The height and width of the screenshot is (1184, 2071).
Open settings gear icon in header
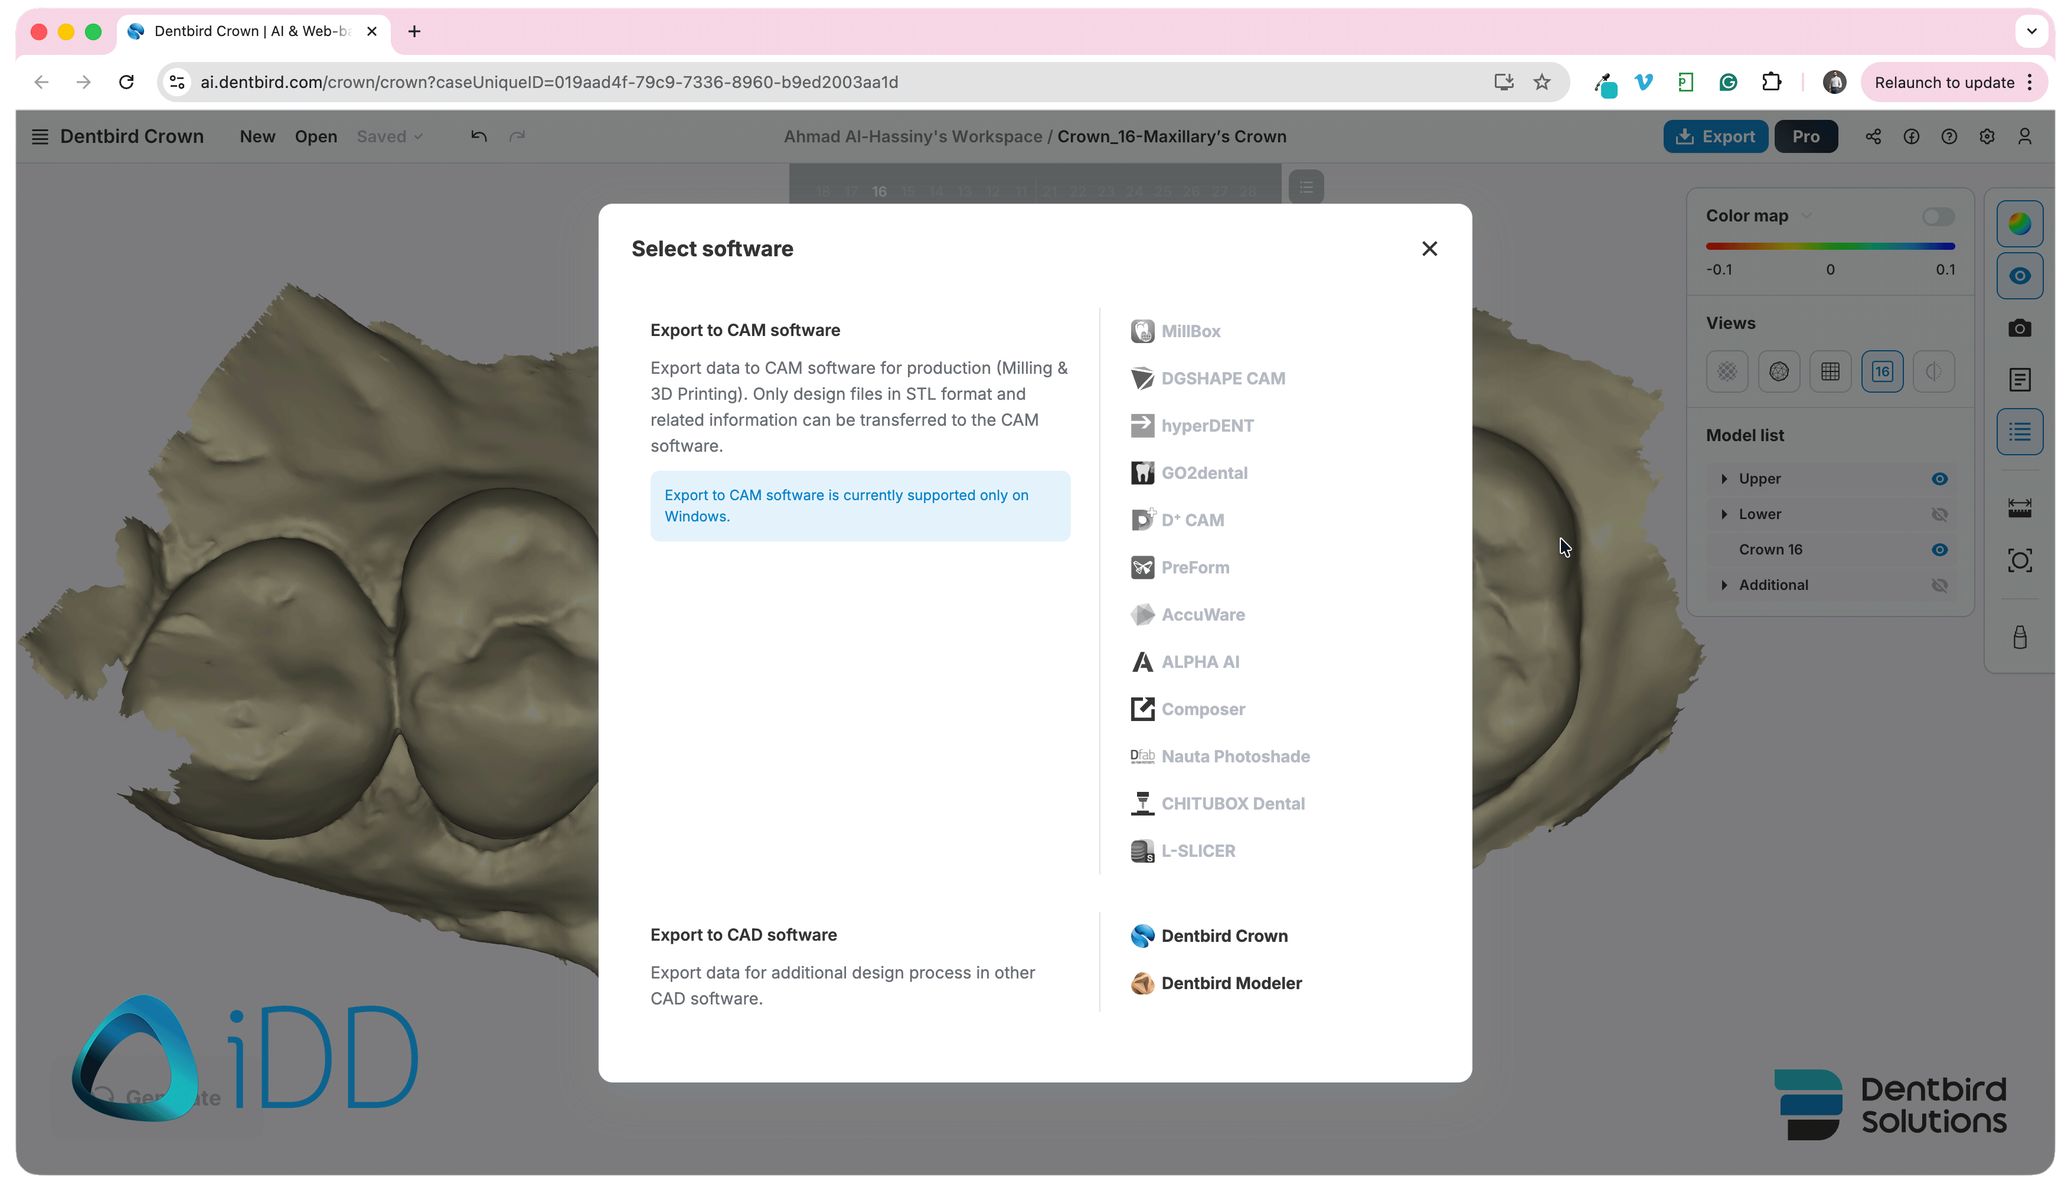pos(1987,136)
